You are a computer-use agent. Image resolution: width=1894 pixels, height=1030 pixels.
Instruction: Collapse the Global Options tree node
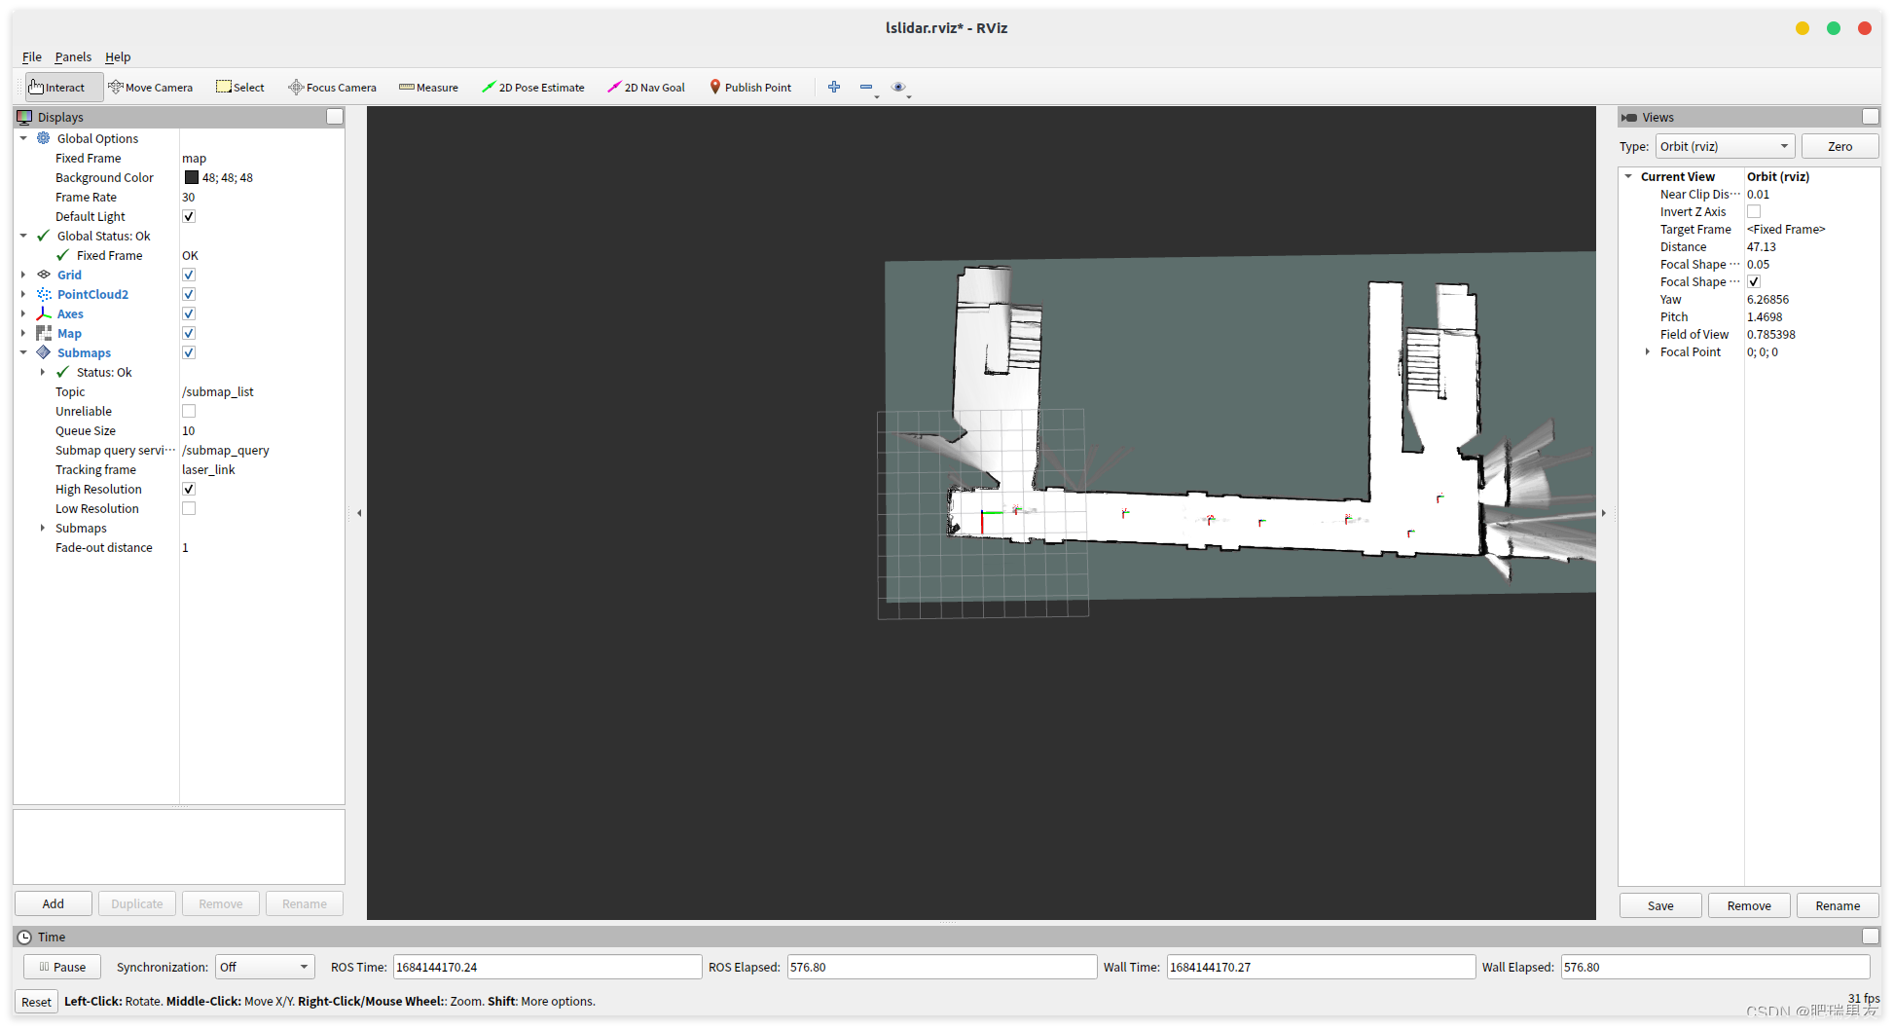tap(23, 138)
